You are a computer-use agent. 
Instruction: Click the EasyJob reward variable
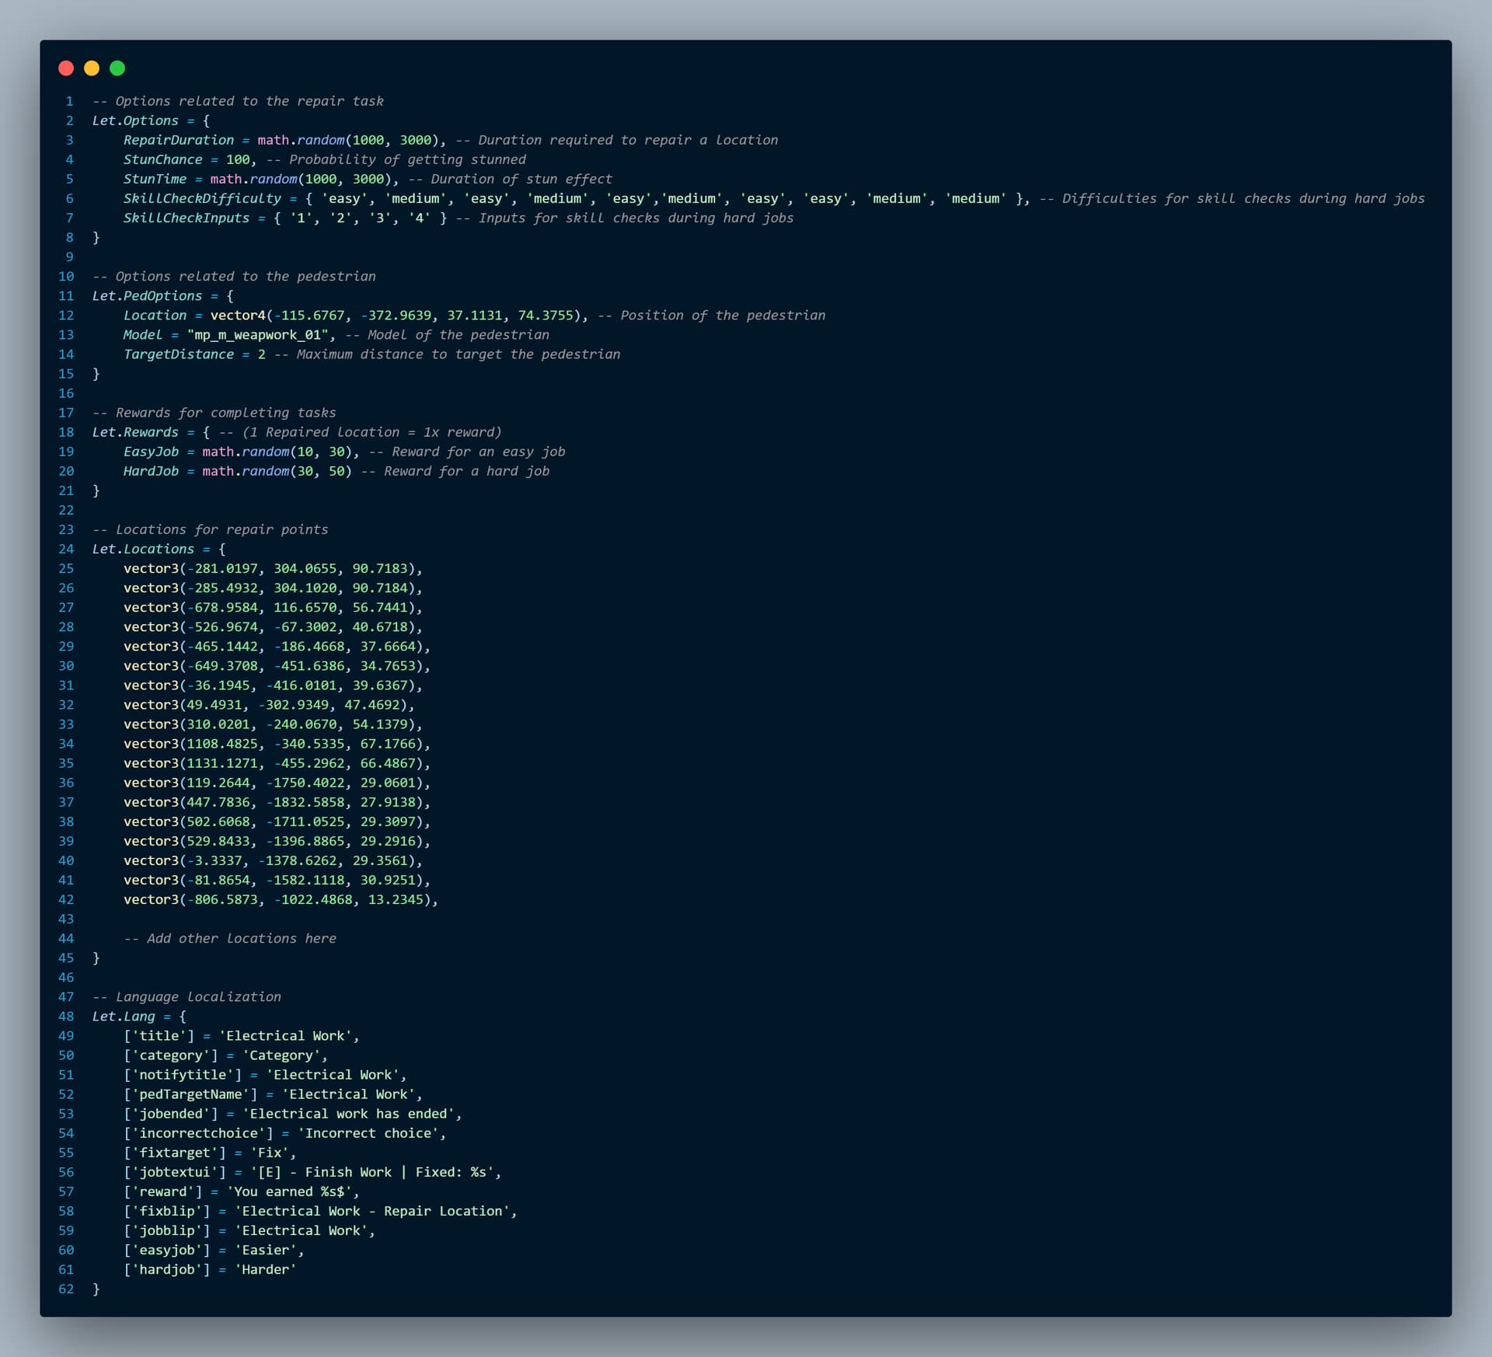(x=151, y=452)
